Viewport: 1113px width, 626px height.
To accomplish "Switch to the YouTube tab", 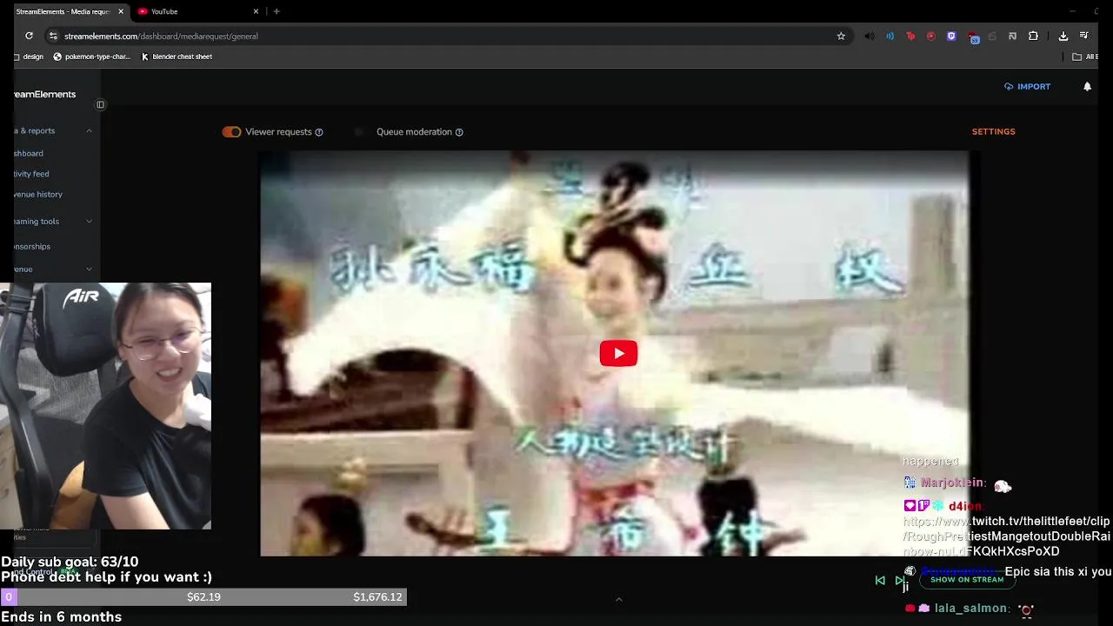I will pos(197,11).
